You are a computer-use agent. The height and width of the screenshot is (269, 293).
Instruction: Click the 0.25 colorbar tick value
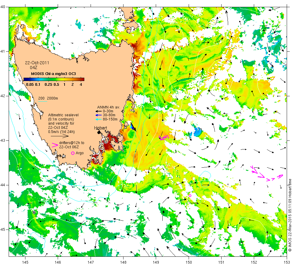point(48,84)
